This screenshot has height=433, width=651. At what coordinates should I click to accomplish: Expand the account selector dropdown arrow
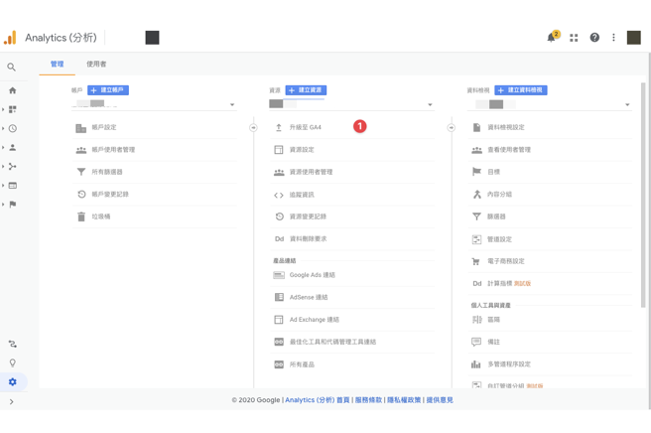(x=232, y=104)
